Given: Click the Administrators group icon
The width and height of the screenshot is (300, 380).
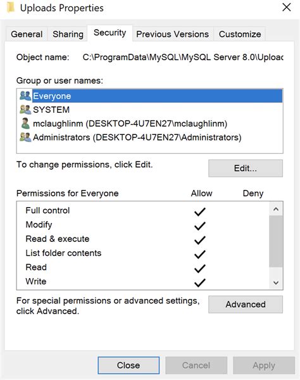Looking at the screenshot, I should point(25,137).
